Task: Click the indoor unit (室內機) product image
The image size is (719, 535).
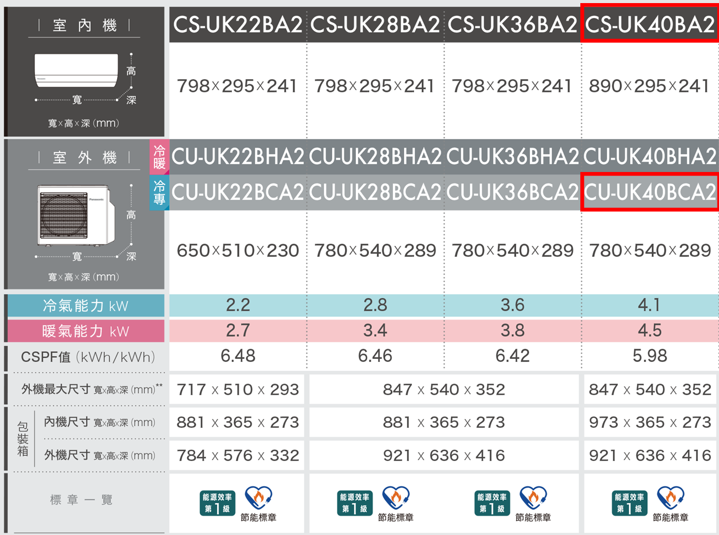Action: click(76, 70)
